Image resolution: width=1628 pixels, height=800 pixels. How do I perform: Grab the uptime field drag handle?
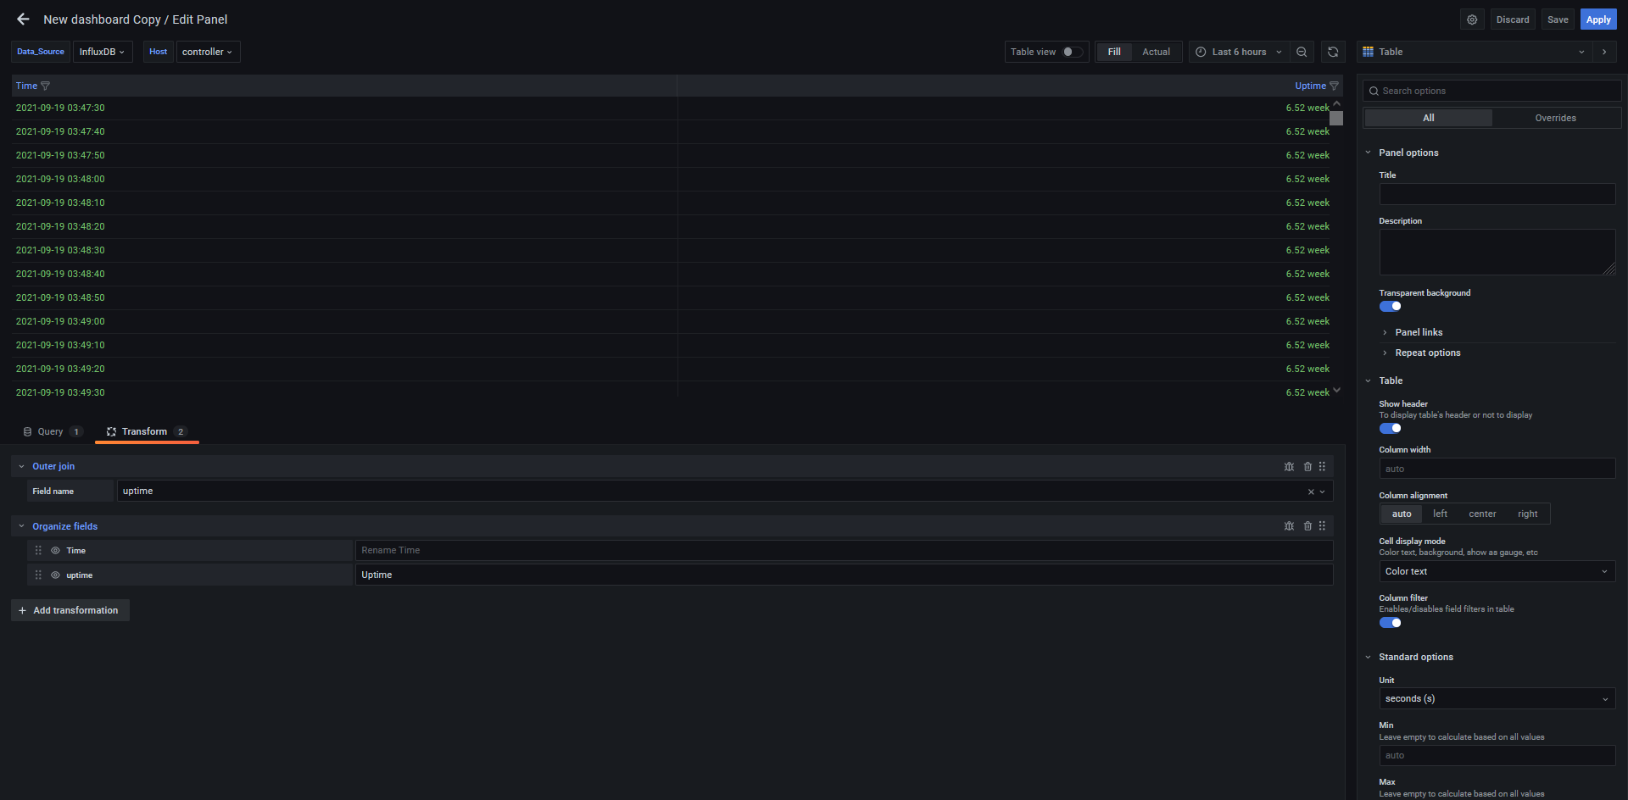(38, 575)
